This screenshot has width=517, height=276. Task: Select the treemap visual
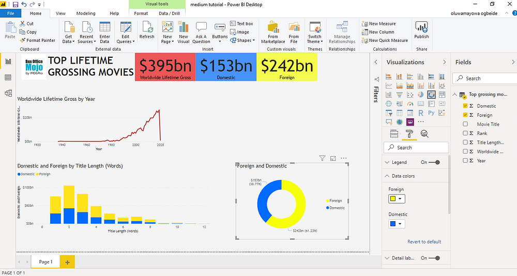(x=442, y=95)
